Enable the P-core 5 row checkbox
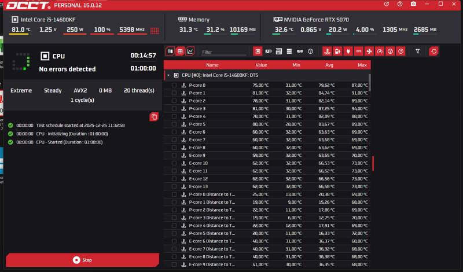Viewport: 463px width, 272px height. point(174,124)
